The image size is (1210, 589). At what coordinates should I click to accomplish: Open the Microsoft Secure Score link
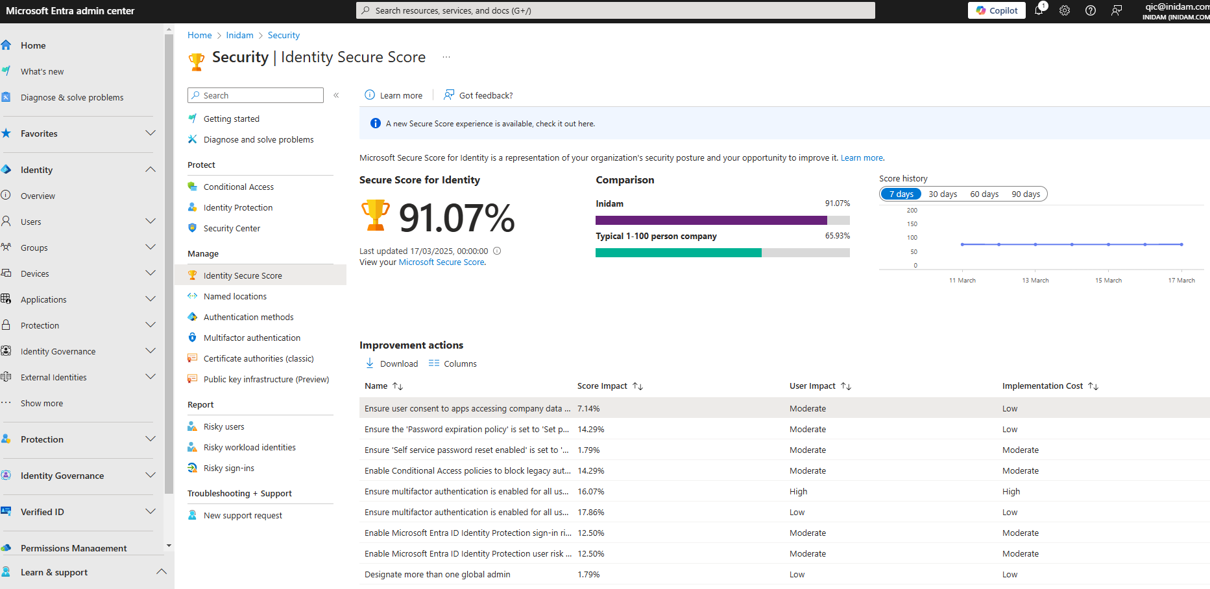(441, 262)
